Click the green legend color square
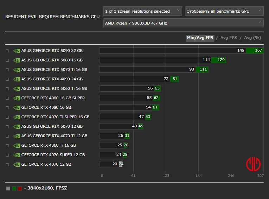The image size is (269, 199). click(14, 188)
